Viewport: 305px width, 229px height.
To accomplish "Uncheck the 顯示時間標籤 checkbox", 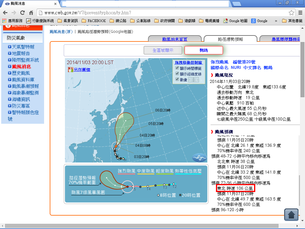I will pos(177,68).
